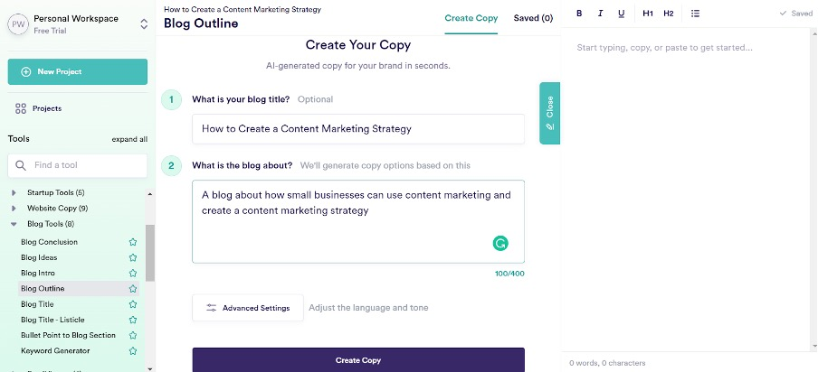Star the Blog Ideas tool
This screenshot has width=818, height=372.
[133, 257]
